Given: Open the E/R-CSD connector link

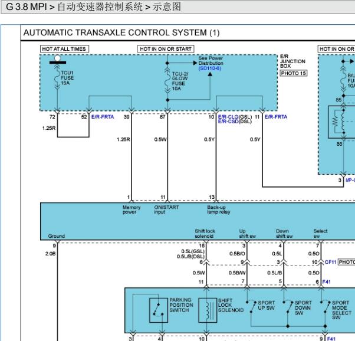Looking at the screenshot, I should (228, 122).
